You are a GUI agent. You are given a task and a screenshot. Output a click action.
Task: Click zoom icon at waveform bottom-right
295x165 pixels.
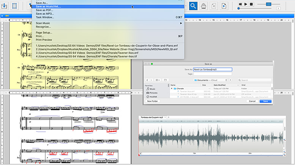click(x=284, y=155)
